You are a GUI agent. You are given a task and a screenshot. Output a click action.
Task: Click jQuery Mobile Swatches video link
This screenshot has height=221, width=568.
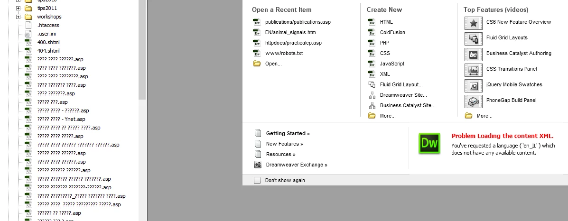[514, 84]
